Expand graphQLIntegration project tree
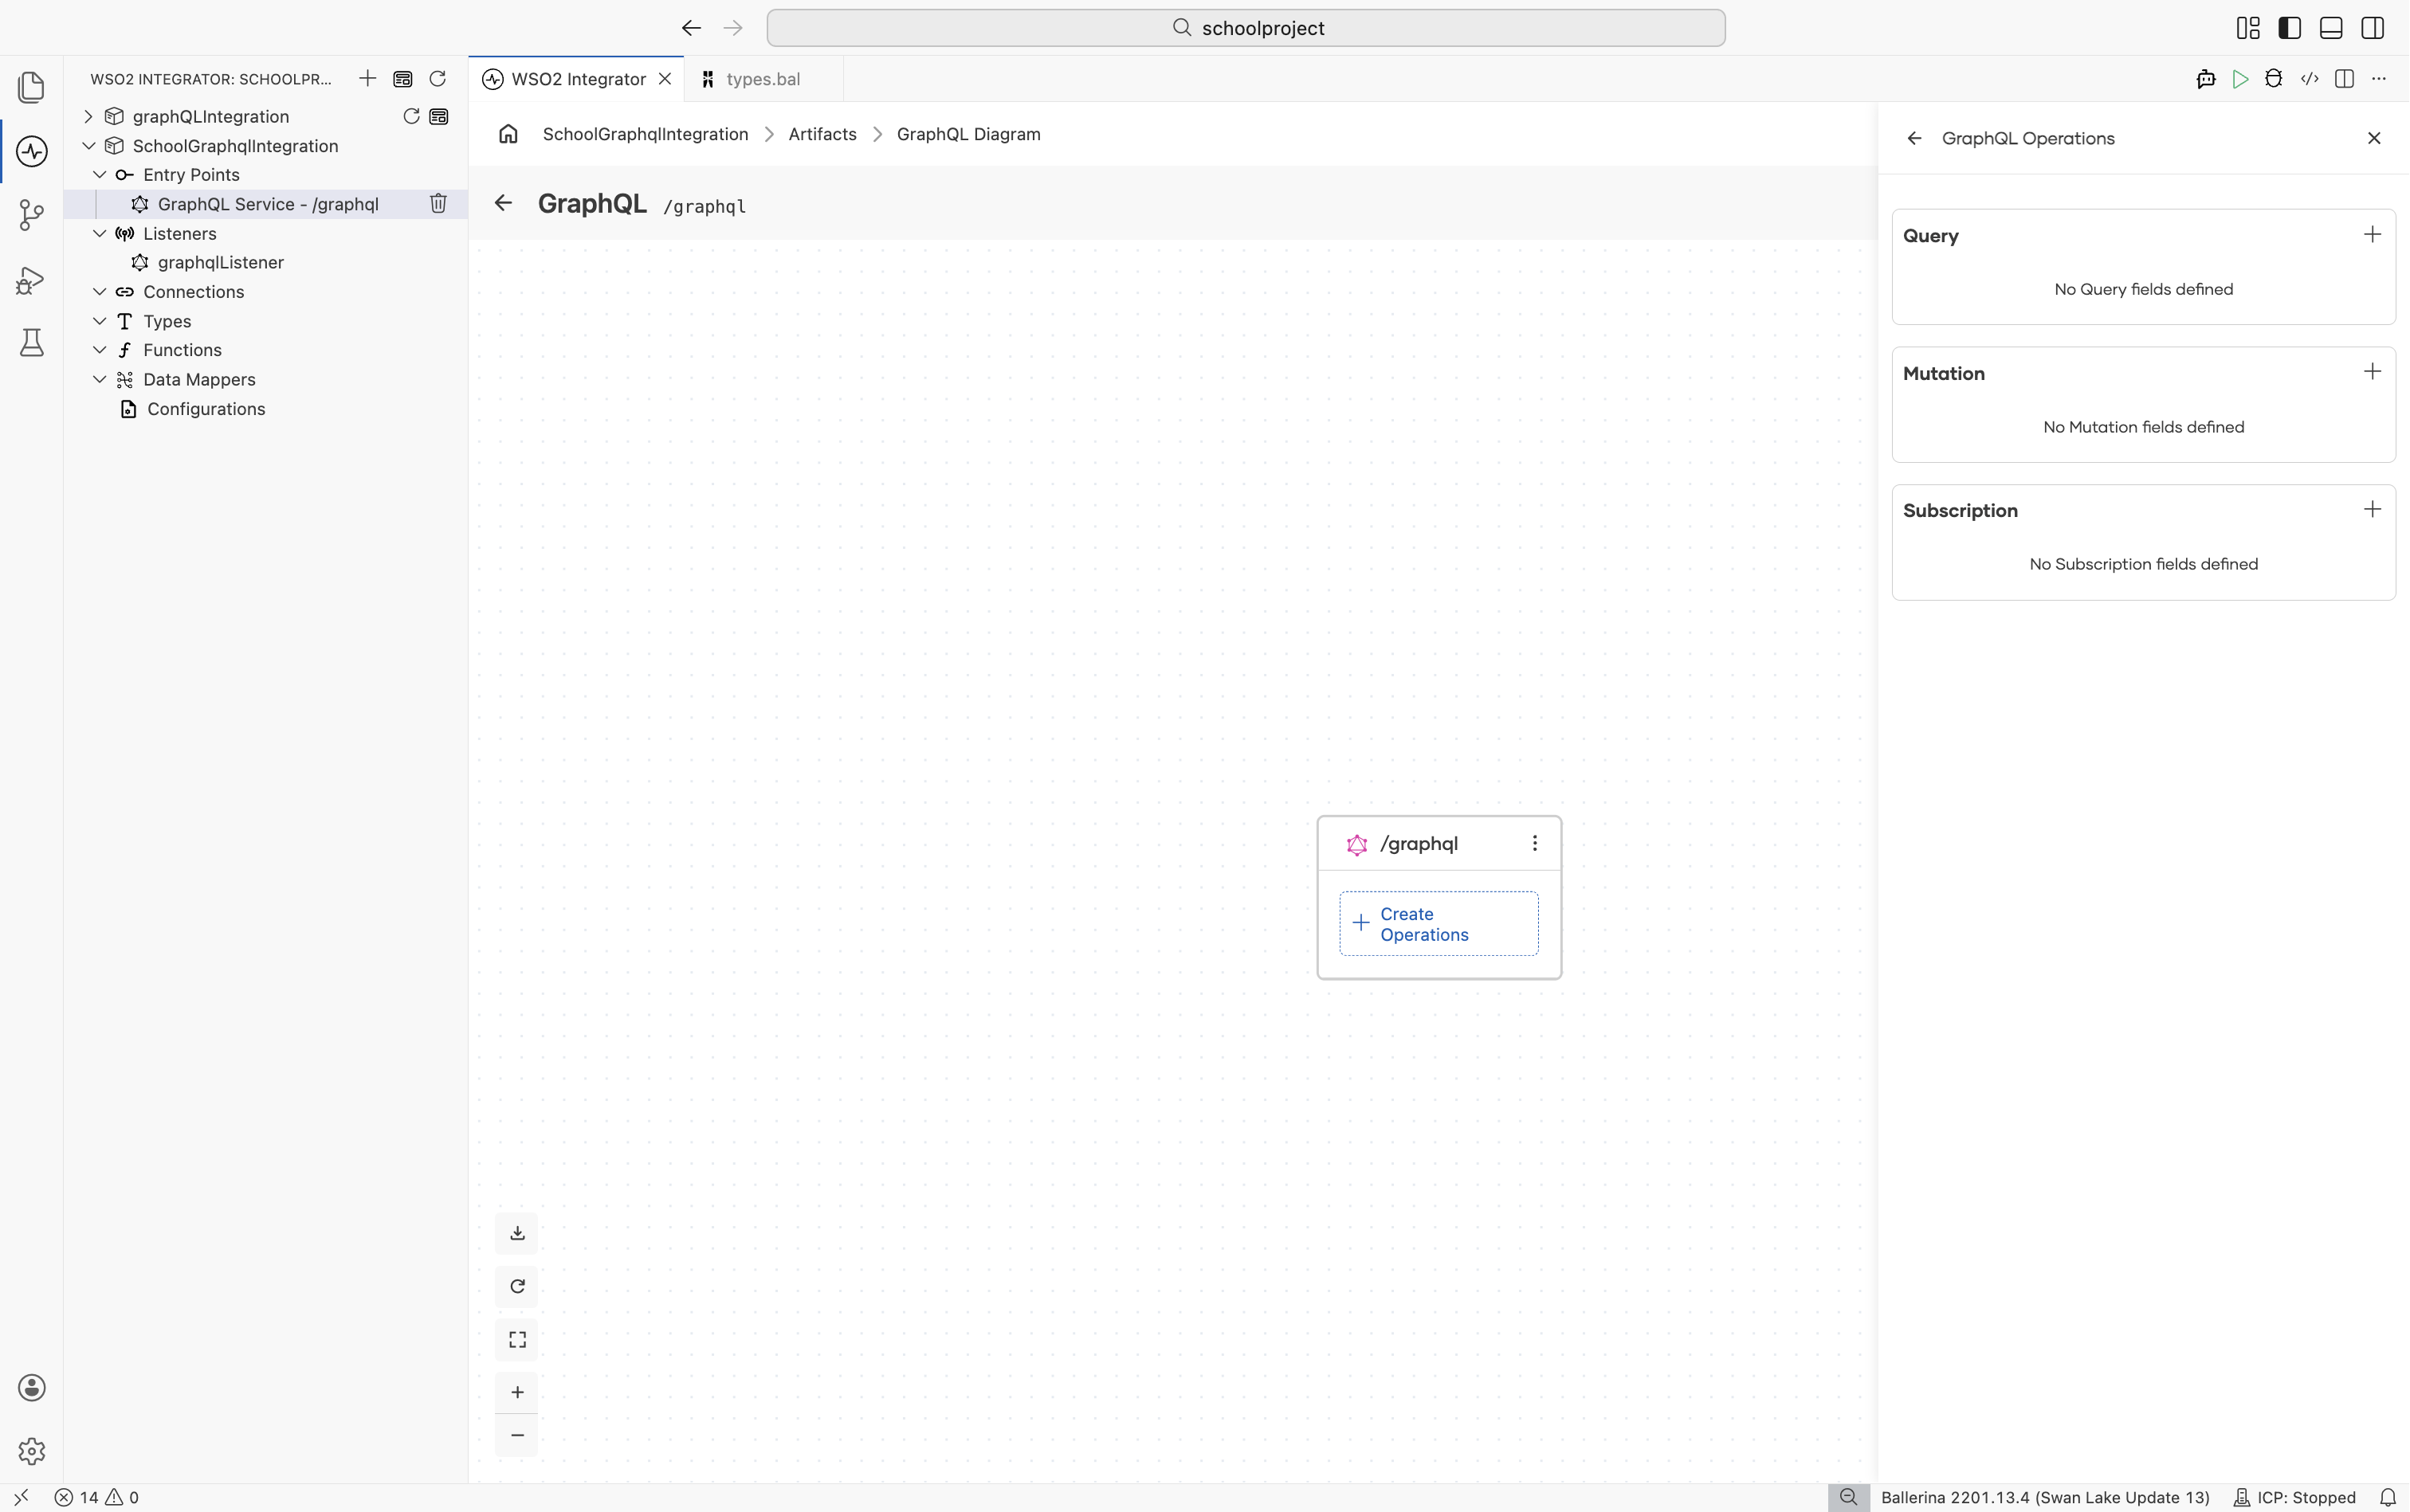This screenshot has width=2410, height=1512. 88,116
